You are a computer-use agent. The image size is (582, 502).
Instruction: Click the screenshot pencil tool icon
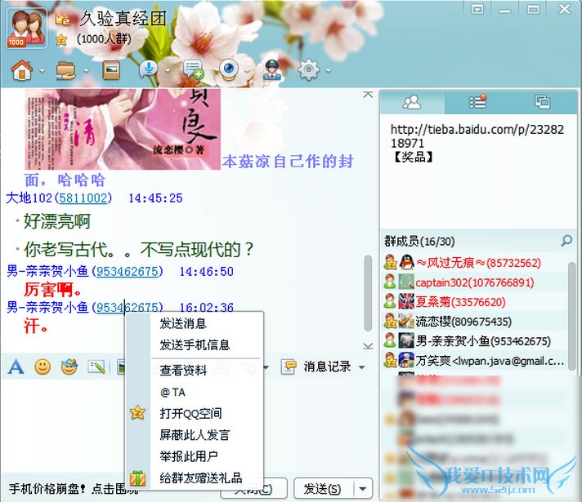tap(96, 367)
